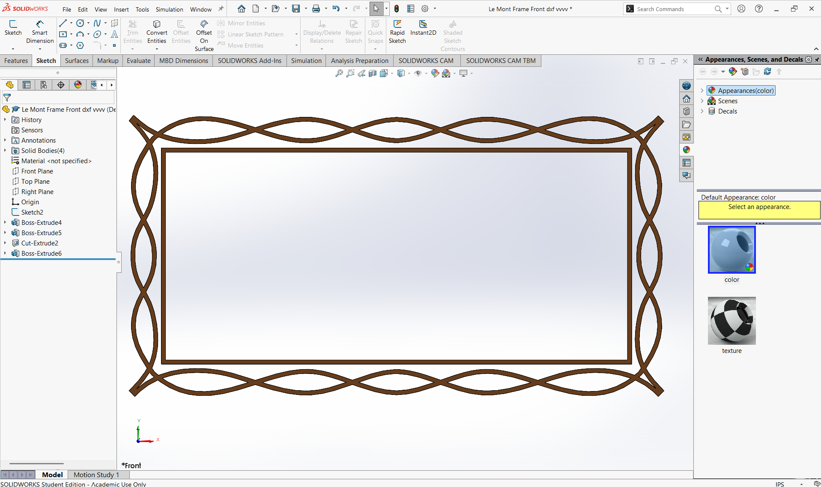Open Apply Scene dropdown arrow

454,73
